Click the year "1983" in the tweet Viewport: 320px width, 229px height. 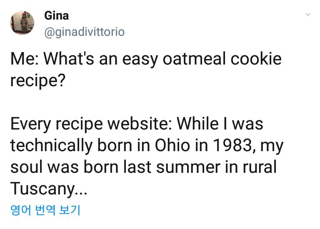230,145
